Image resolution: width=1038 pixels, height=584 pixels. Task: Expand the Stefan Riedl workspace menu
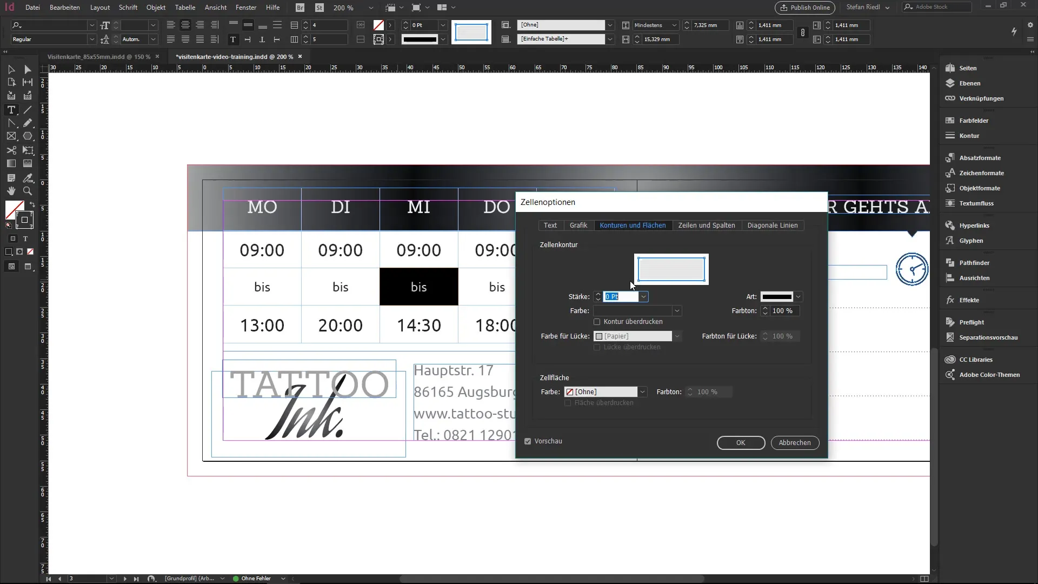click(x=868, y=8)
